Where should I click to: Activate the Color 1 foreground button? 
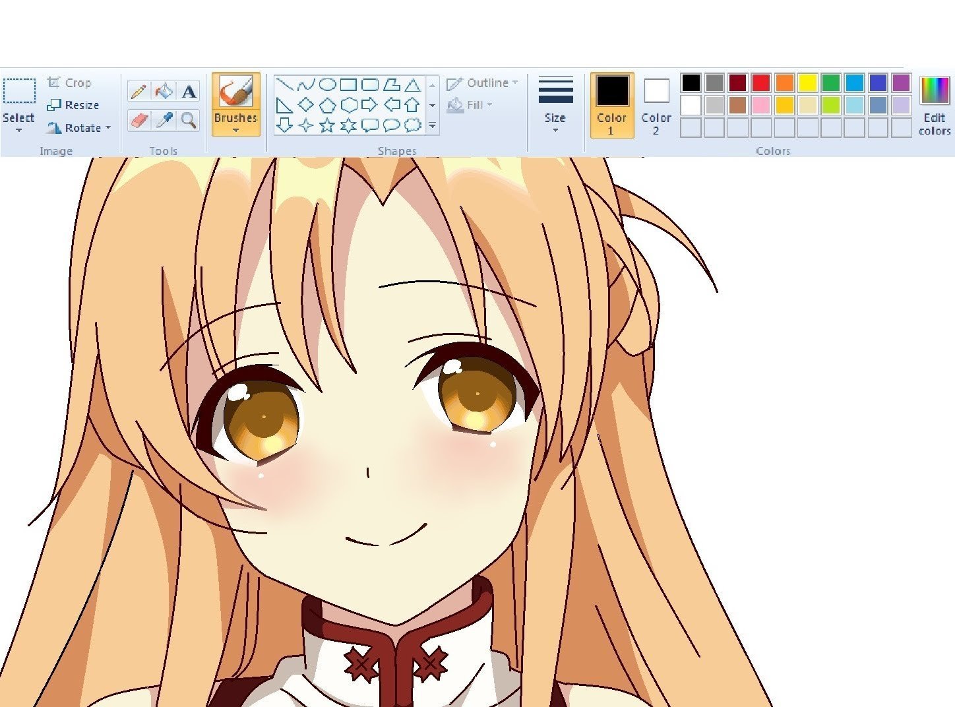coord(611,105)
